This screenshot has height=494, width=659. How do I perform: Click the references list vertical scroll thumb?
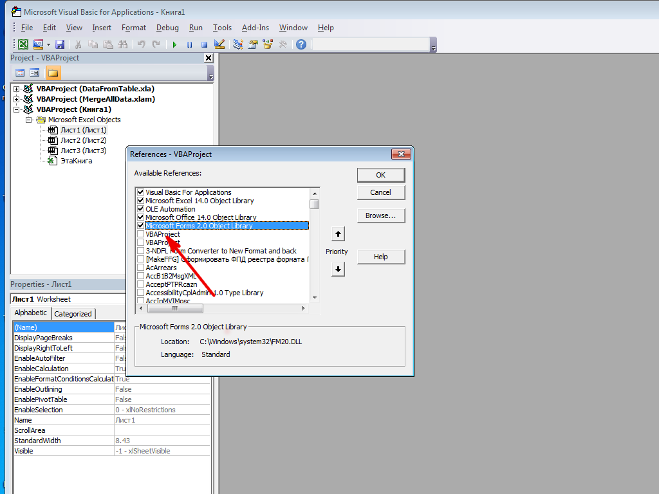pyautogui.click(x=314, y=204)
